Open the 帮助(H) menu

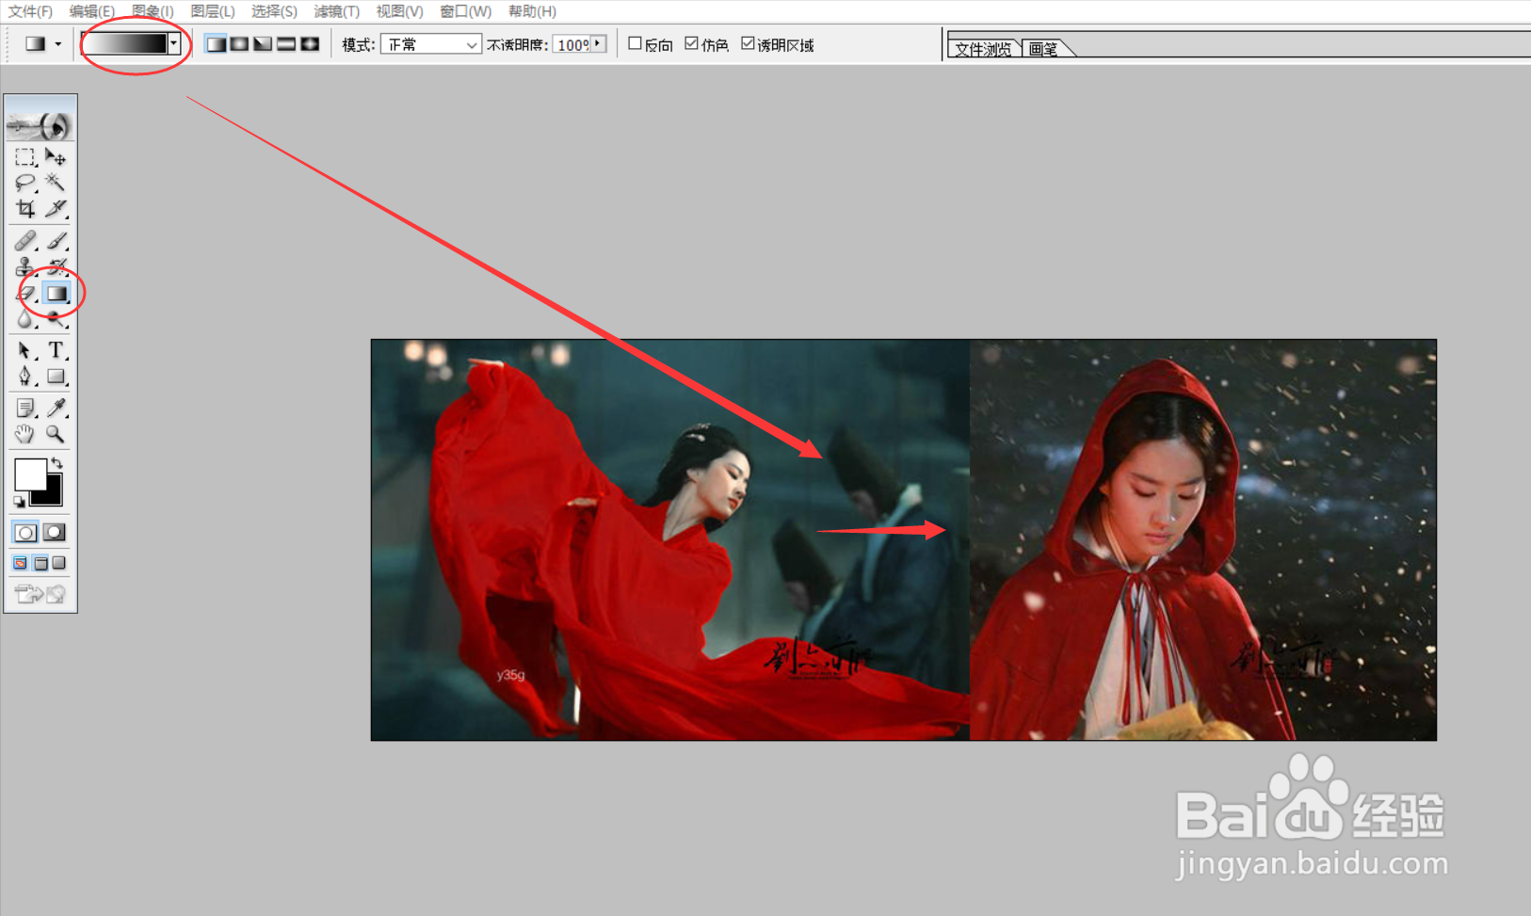pos(532,11)
